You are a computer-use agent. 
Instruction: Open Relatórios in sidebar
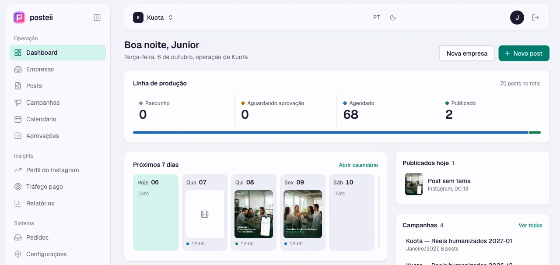coord(58,203)
